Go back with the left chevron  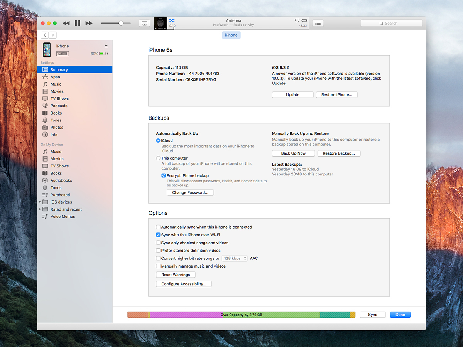[x=45, y=35]
